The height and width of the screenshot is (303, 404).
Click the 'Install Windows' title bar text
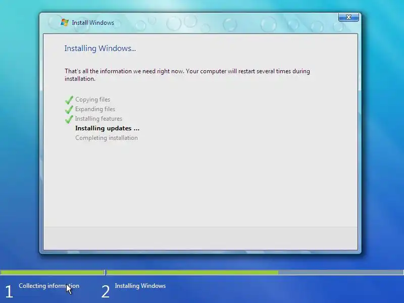93,23
